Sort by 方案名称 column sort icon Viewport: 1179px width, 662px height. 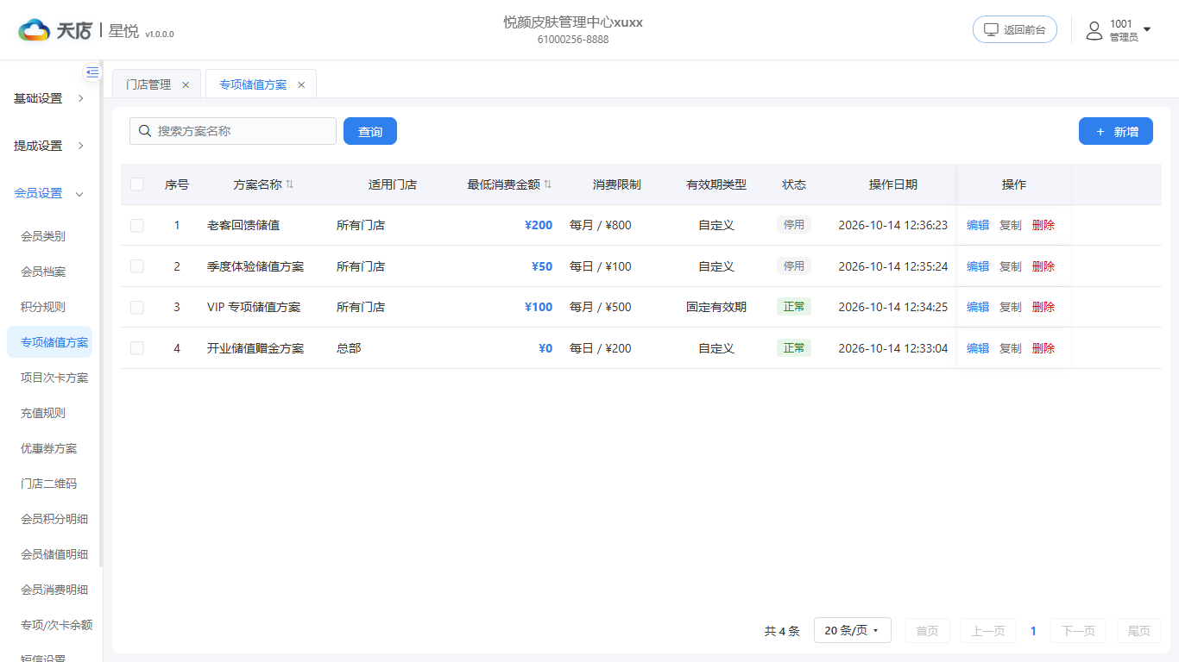pos(290,184)
